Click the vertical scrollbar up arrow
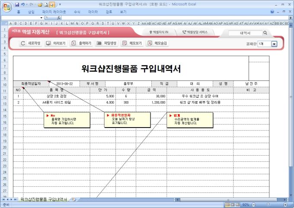294x208 pixels. [x=291, y=24]
